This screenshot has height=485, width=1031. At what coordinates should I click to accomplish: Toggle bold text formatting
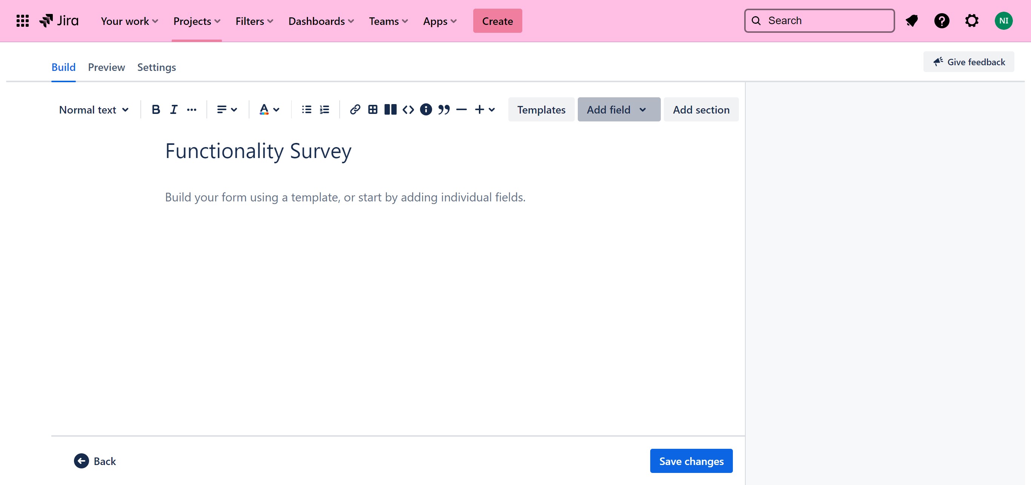point(156,109)
